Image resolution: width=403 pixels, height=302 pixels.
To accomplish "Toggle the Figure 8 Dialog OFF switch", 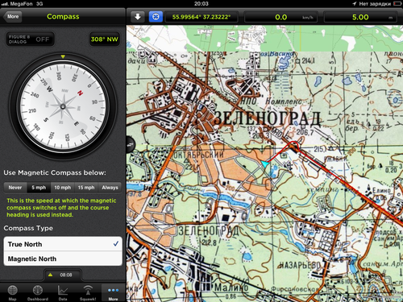I will tap(31, 39).
